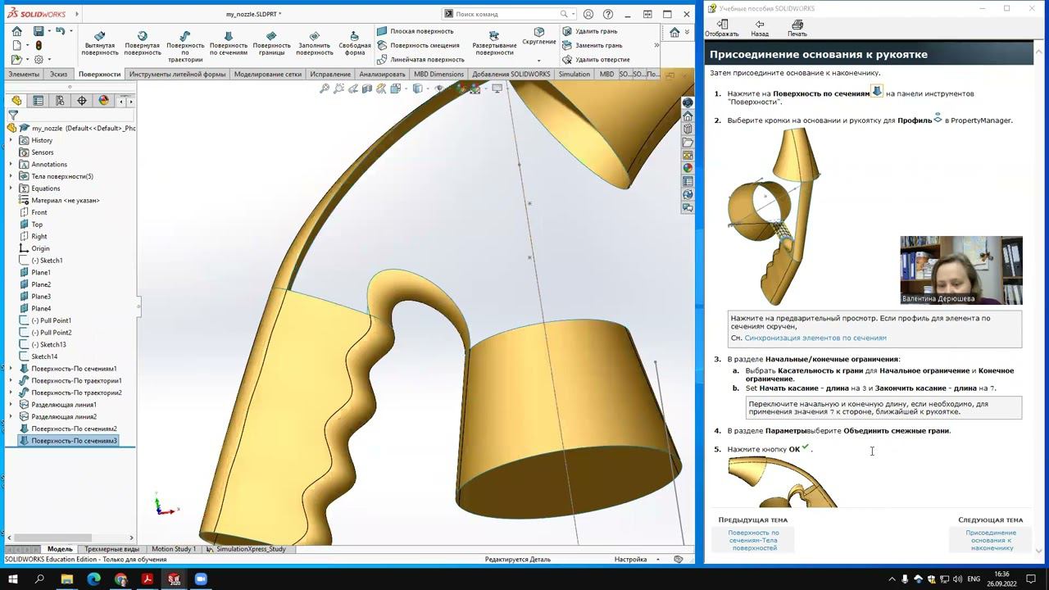Open the Display Style viewport cube icon
Viewport: 1049px width, 590px height.
418,88
